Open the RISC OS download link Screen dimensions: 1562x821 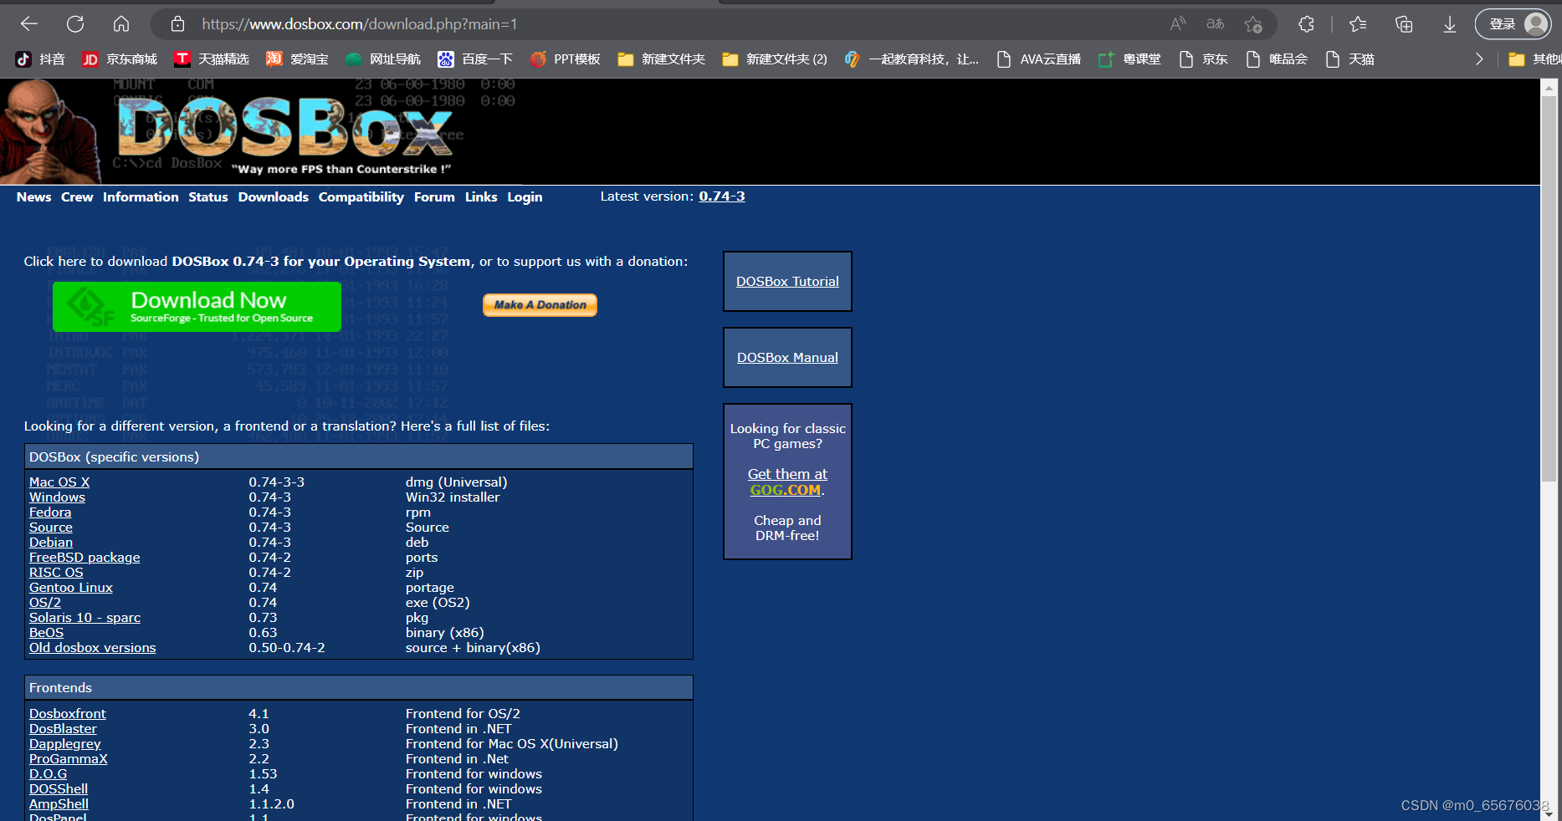point(56,573)
